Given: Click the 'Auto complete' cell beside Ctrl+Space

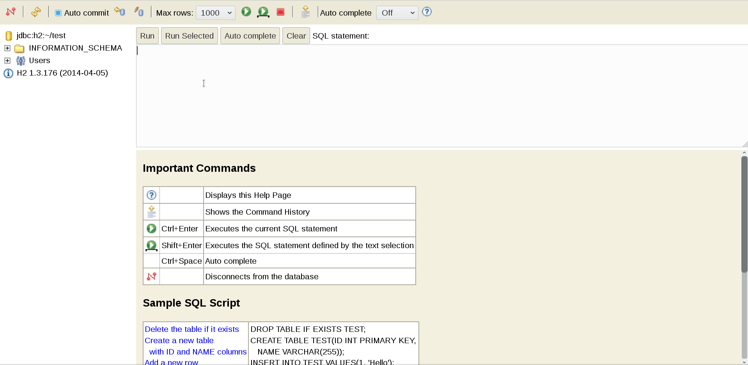Looking at the screenshot, I should (310, 261).
